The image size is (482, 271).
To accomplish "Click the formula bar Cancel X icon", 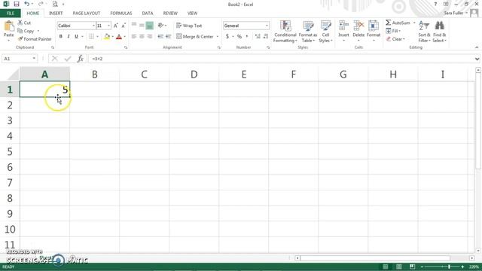I will pos(55,59).
